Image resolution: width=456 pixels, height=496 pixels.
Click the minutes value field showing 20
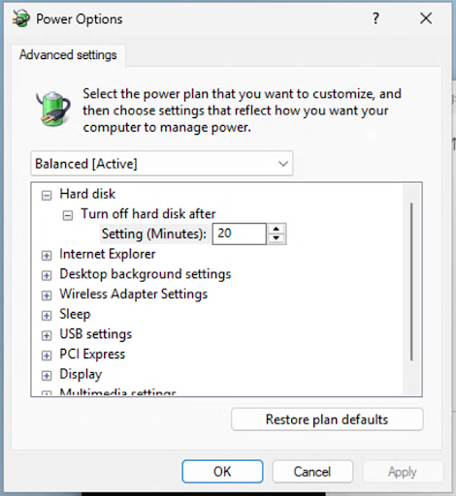point(240,233)
